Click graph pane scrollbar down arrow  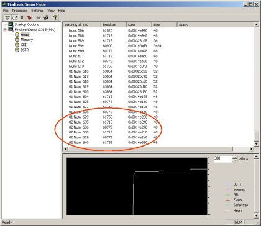click(257, 215)
